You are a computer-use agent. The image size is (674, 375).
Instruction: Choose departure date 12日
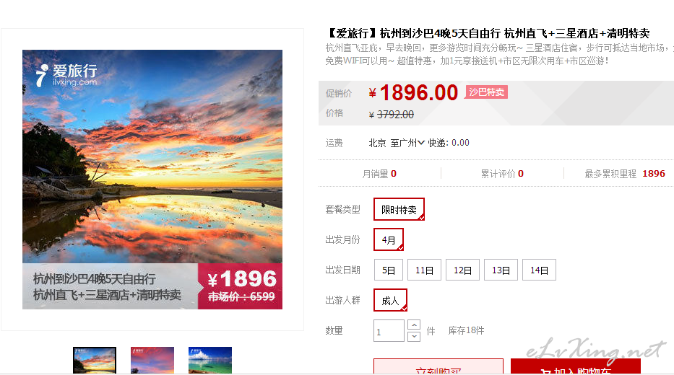coord(462,270)
